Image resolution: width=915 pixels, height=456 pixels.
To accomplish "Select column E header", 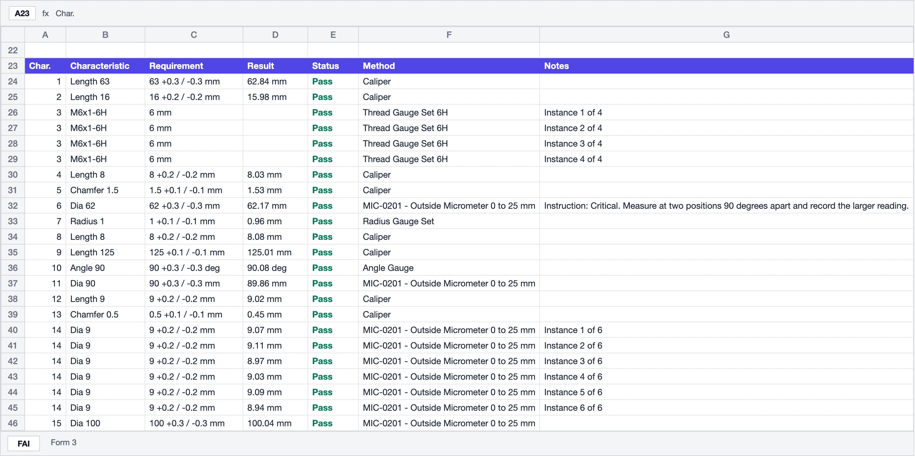I will coord(333,35).
